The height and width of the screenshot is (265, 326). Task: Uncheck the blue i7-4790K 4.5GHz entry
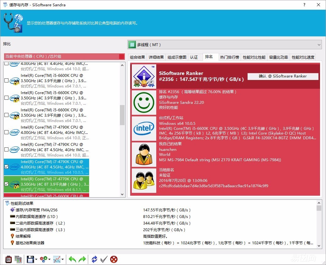pyautogui.click(x=7, y=167)
